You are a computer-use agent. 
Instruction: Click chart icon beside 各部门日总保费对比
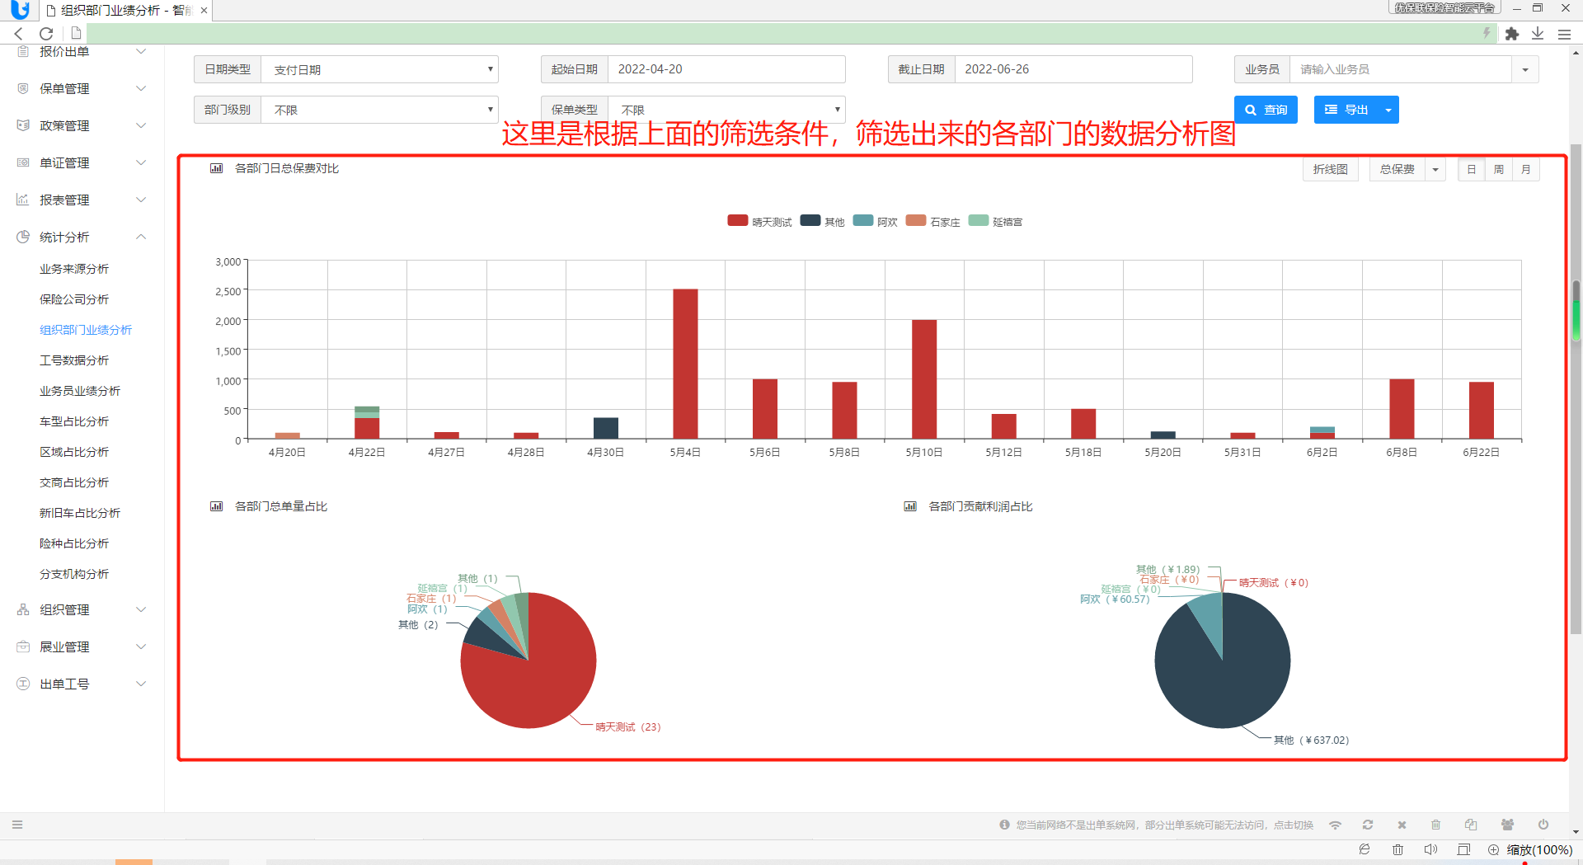[x=216, y=168]
